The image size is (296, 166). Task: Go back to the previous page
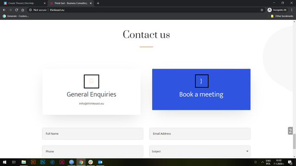point(4,10)
